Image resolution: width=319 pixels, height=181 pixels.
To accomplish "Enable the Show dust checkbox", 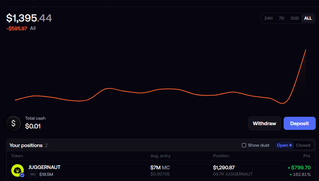I will tap(244, 145).
